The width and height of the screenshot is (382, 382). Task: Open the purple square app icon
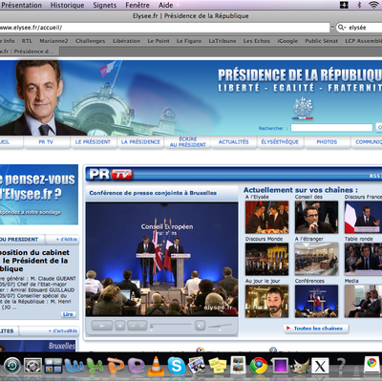pos(279,366)
